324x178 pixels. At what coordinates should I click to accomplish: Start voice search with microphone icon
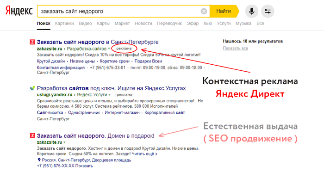point(252,11)
